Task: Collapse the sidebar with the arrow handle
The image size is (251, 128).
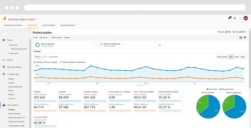Action: [30, 30]
